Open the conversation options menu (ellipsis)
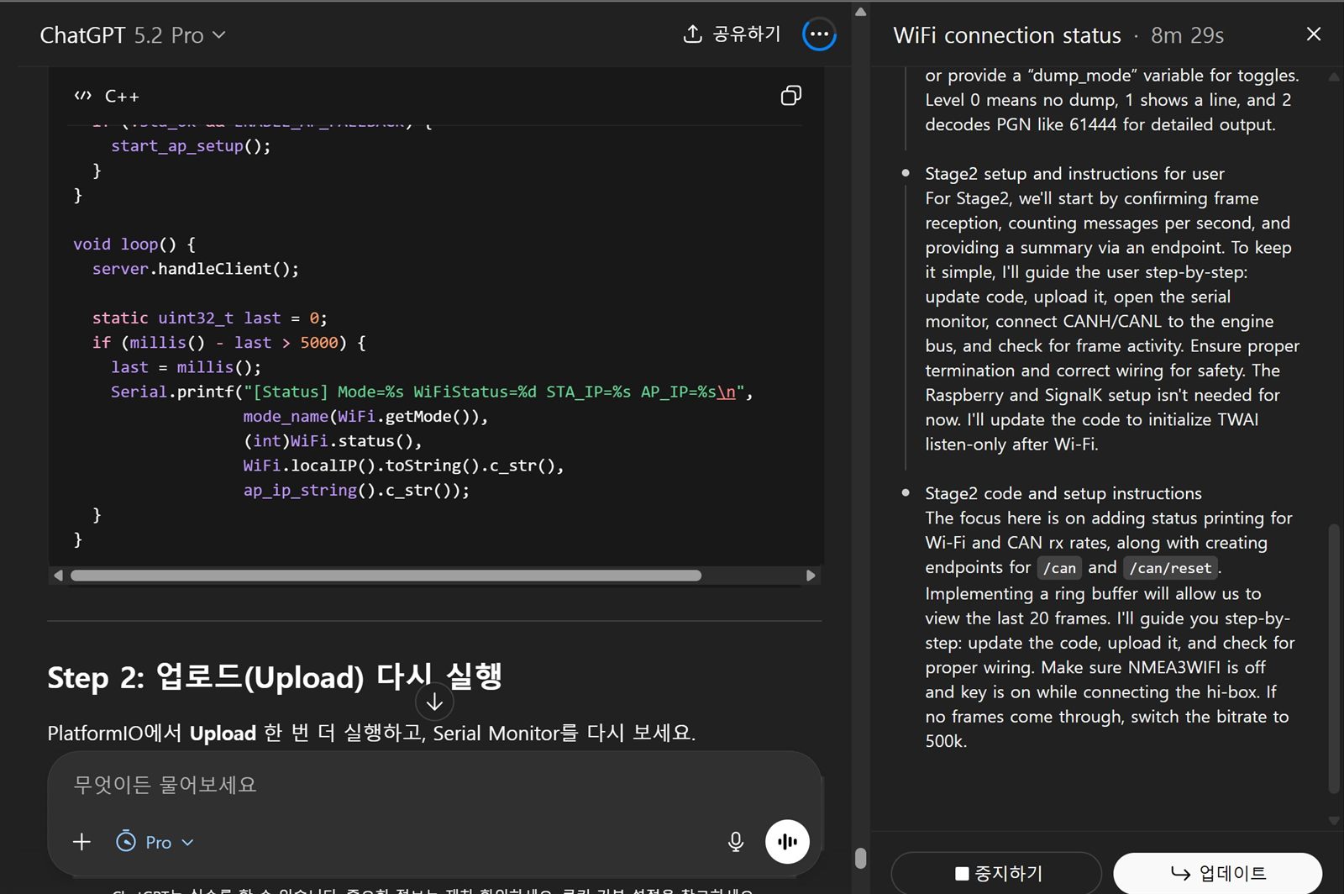1344x894 pixels. tap(818, 34)
